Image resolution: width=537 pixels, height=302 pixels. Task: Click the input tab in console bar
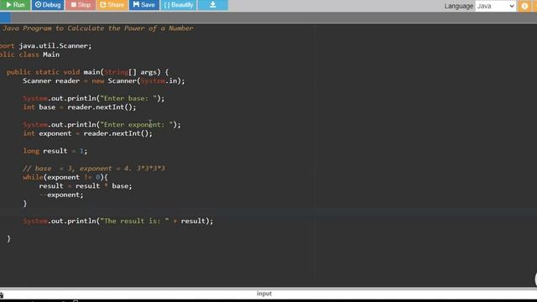click(264, 294)
